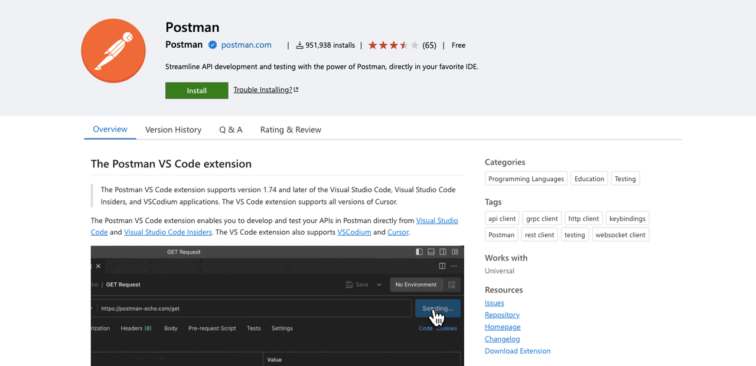756x366 pixels.
Task: Visit the postman.com publisher link
Action: [246, 45]
